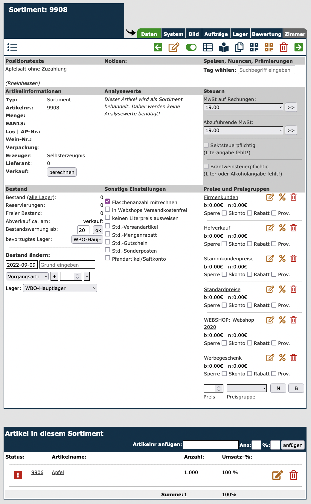This screenshot has width=311, height=504.
Task: Switch to the Aufträge tab
Action: pos(216,34)
